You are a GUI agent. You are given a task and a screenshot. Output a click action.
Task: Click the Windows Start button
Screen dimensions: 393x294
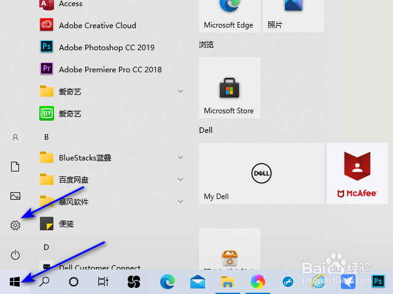point(15,282)
